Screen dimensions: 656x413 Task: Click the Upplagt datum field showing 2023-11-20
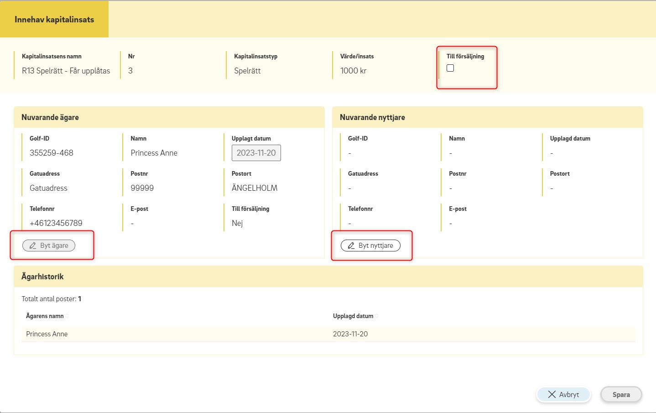click(256, 153)
